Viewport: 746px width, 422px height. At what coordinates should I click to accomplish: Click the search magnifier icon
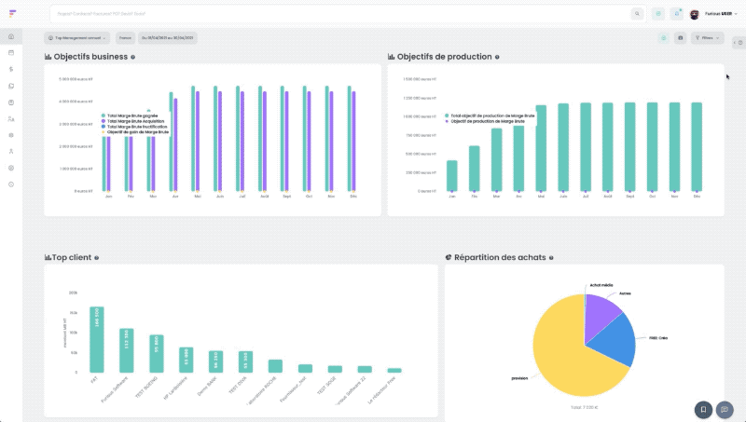637,14
